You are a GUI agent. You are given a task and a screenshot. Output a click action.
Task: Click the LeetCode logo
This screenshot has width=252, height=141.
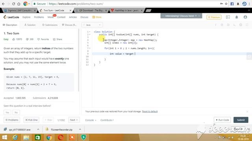[x=11, y=17]
